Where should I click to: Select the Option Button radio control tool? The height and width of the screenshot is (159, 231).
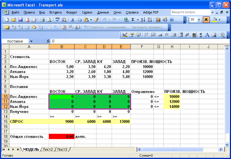(x=167, y=35)
